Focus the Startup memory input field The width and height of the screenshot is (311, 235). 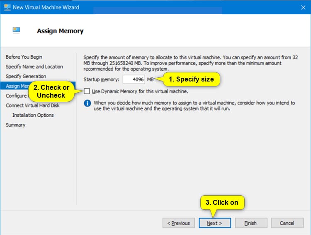click(x=134, y=79)
